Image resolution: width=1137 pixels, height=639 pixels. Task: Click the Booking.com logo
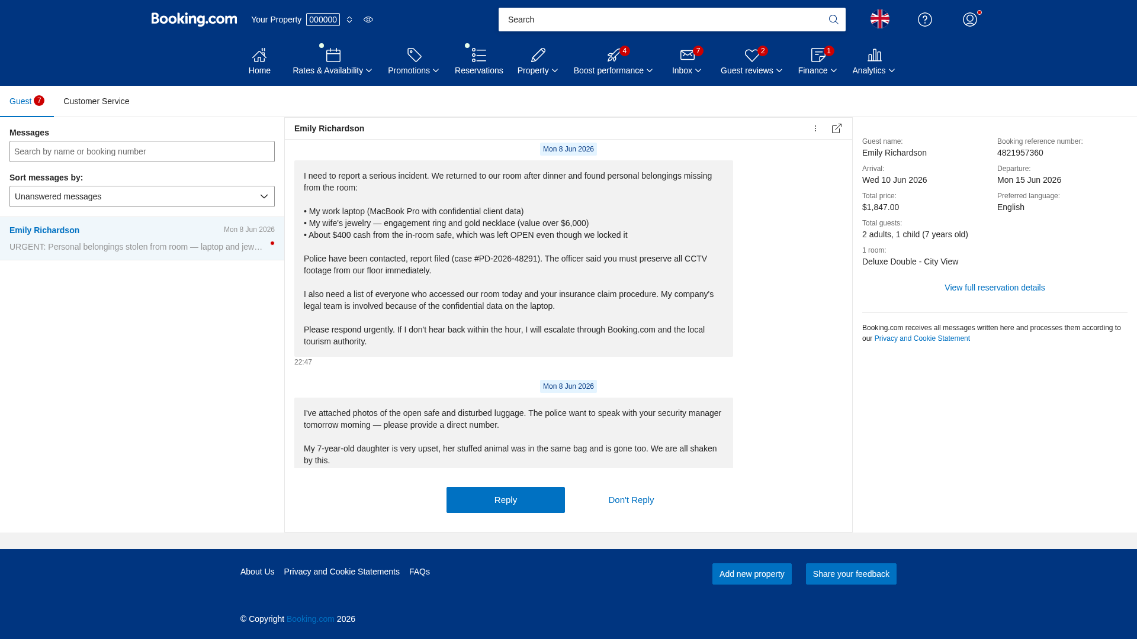(194, 20)
